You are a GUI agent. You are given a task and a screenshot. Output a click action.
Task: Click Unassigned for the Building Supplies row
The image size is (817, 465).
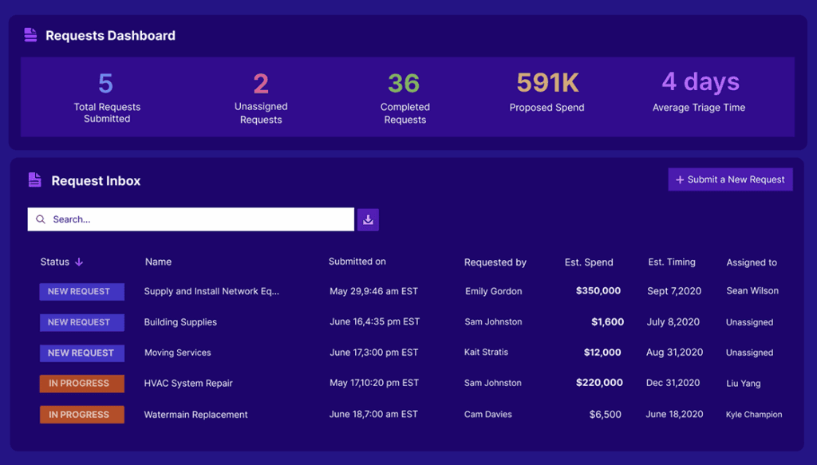click(749, 322)
